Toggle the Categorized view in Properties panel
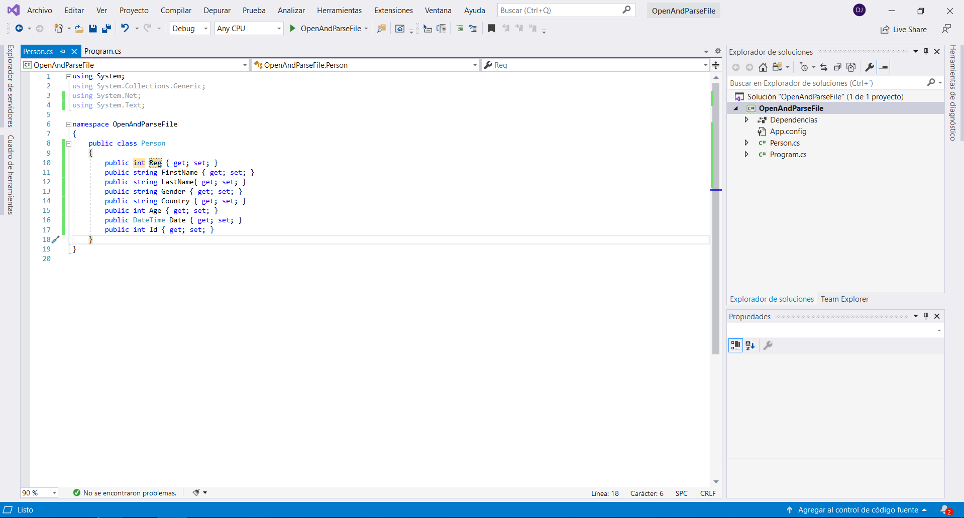The width and height of the screenshot is (964, 518). [735, 345]
